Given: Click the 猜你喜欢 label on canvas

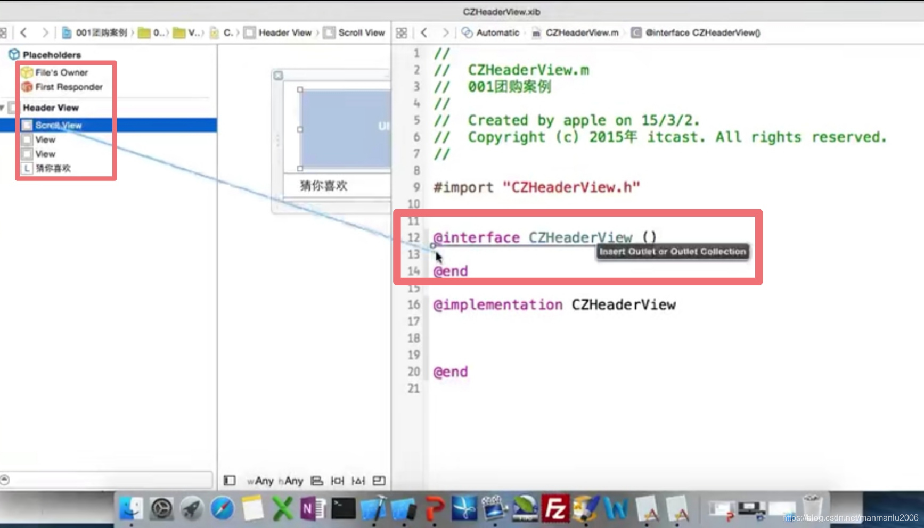Looking at the screenshot, I should (x=324, y=186).
